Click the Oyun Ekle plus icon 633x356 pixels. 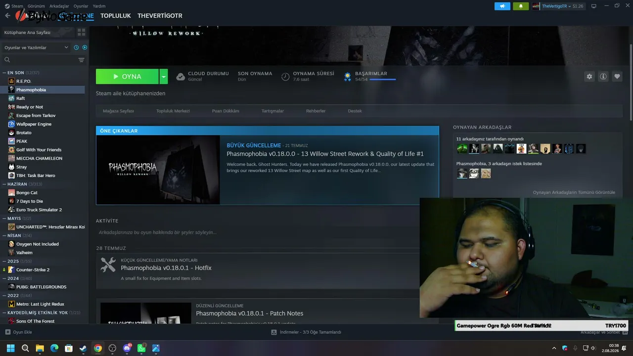7,332
